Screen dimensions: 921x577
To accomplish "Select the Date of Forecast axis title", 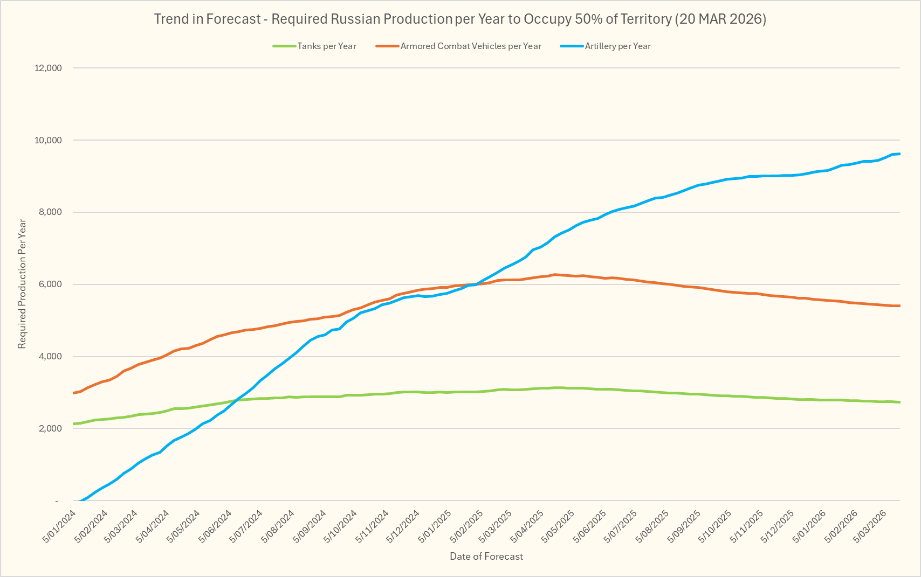I will (486, 557).
